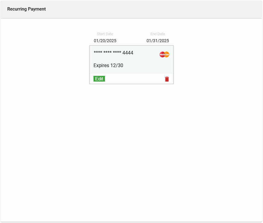Click the red trash delete icon
Viewport: 263px width, 223px height.
[167, 79]
